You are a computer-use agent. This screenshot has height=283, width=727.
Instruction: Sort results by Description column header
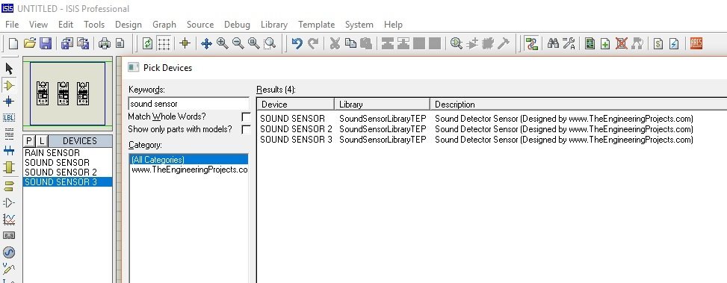578,105
